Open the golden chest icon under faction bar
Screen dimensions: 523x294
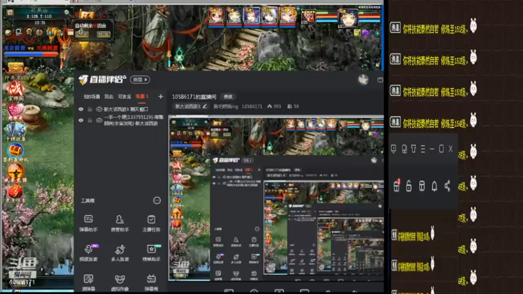click(x=16, y=68)
